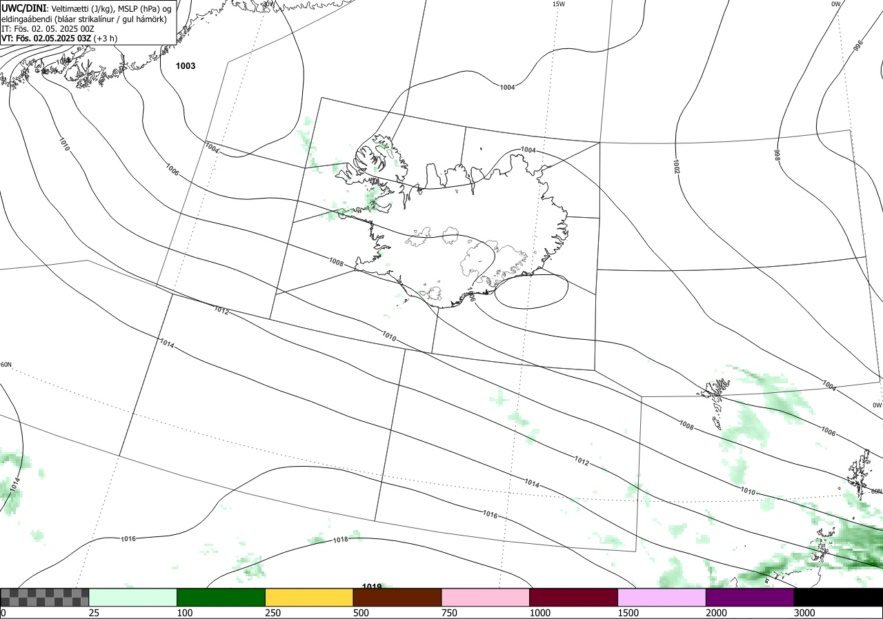
Task: Click the legend value '3000'
Action: pyautogui.click(x=806, y=613)
